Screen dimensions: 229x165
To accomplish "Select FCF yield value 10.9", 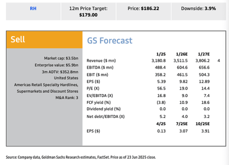I will click(183, 102).
